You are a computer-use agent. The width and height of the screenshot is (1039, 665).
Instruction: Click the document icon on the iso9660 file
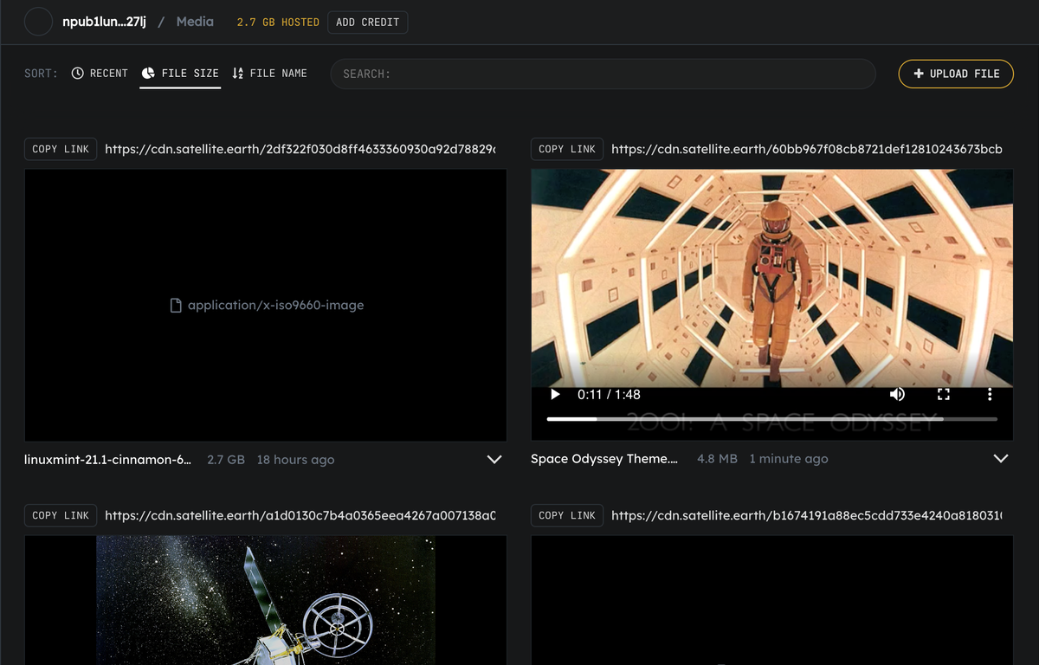[175, 304]
